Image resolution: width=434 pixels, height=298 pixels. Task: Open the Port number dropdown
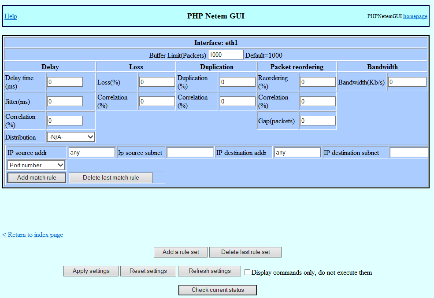pos(36,165)
